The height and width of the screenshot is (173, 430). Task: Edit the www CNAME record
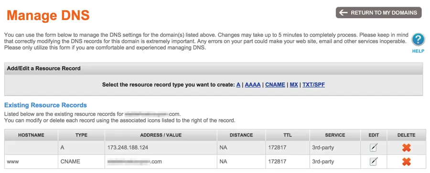point(374,162)
